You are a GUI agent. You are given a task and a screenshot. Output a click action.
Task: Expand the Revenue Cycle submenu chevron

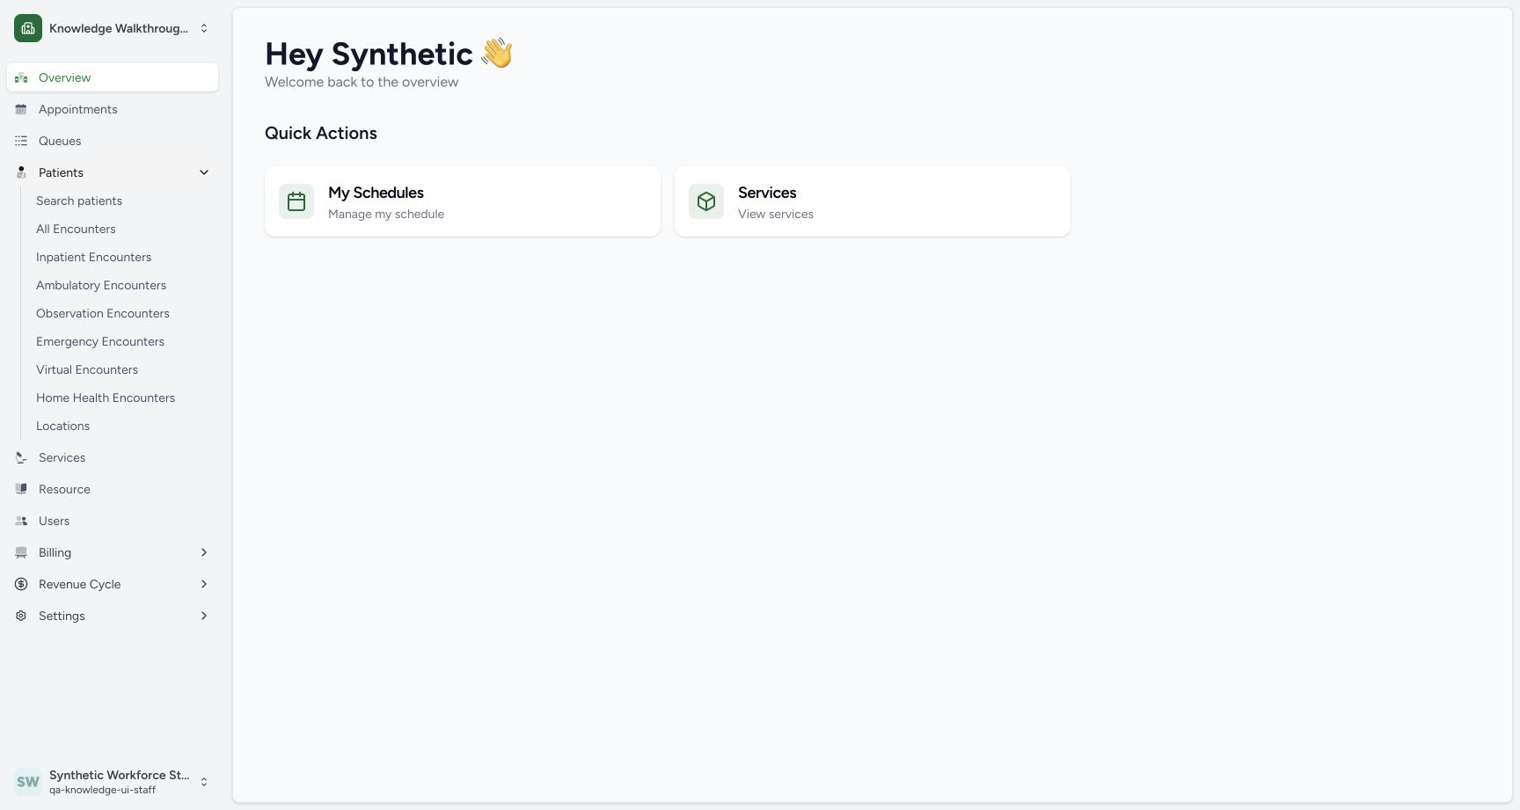(204, 584)
